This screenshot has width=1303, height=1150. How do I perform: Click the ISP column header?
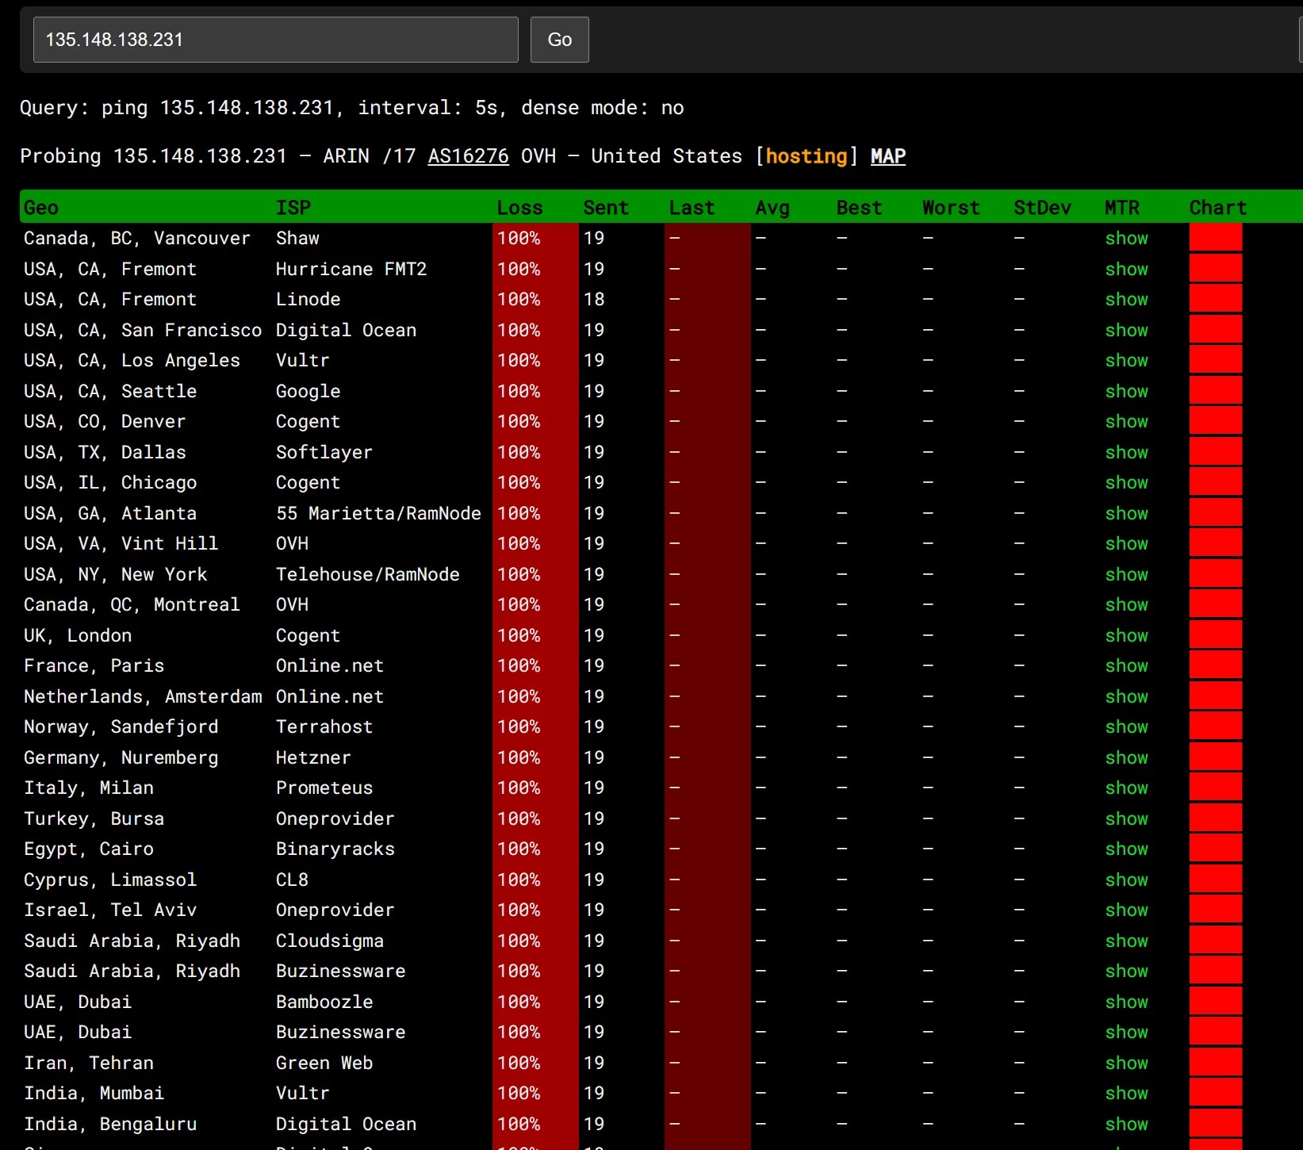tap(293, 208)
